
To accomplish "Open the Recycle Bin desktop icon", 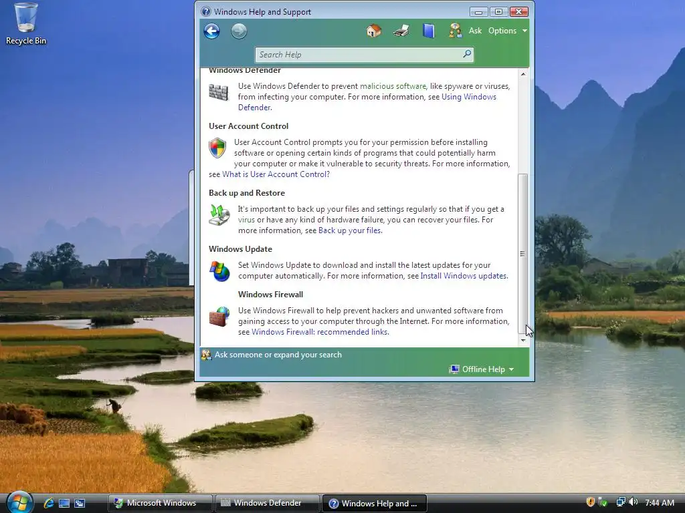I will pyautogui.click(x=26, y=24).
